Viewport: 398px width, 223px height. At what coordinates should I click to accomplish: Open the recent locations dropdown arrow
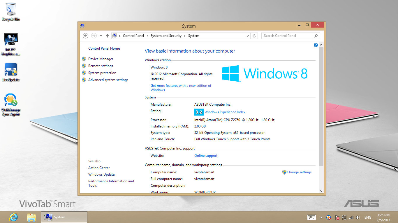click(101, 36)
